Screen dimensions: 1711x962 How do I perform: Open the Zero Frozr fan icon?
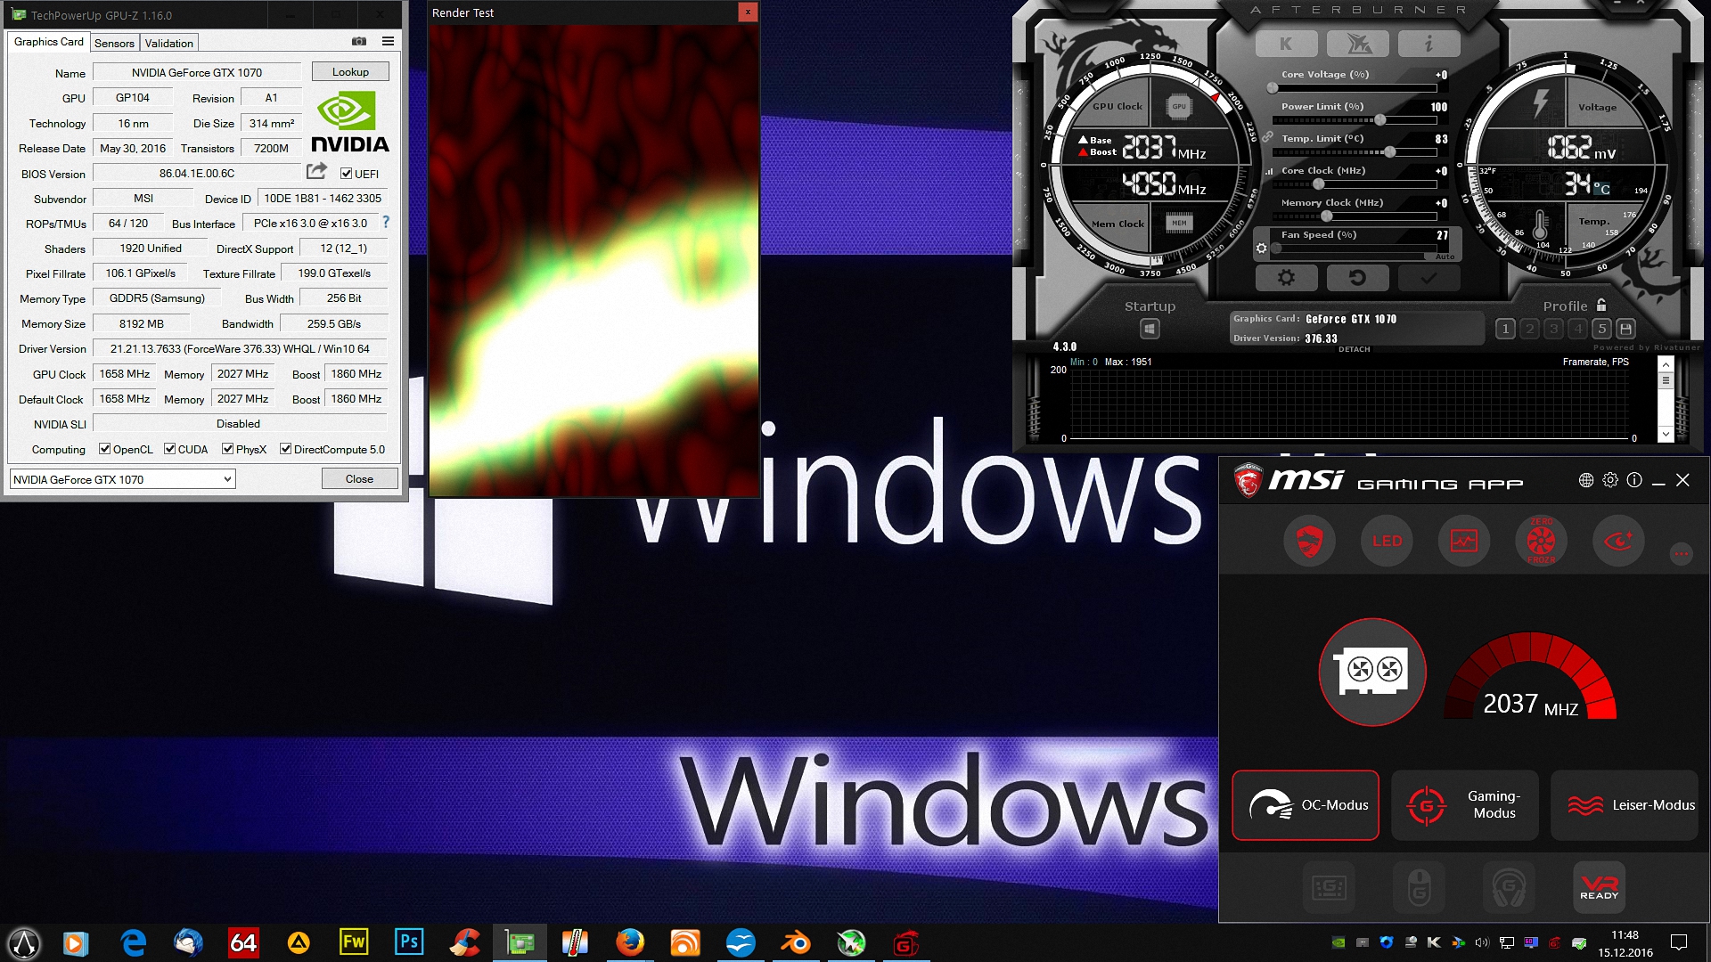coord(1541,541)
